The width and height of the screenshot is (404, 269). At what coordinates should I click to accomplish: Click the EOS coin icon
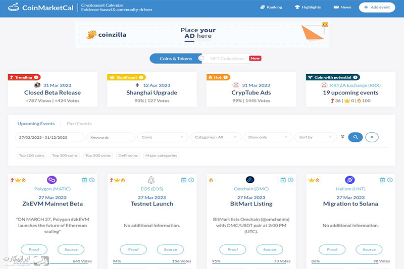(x=151, y=180)
